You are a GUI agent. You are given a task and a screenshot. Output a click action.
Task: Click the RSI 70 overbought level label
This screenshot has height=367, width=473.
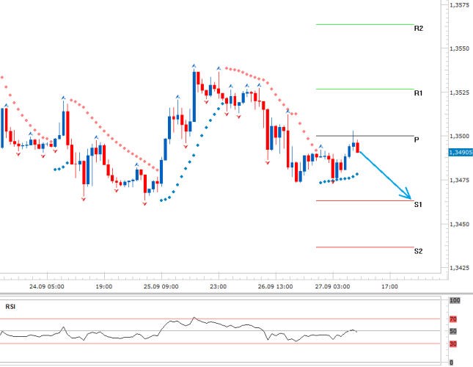[453, 319]
